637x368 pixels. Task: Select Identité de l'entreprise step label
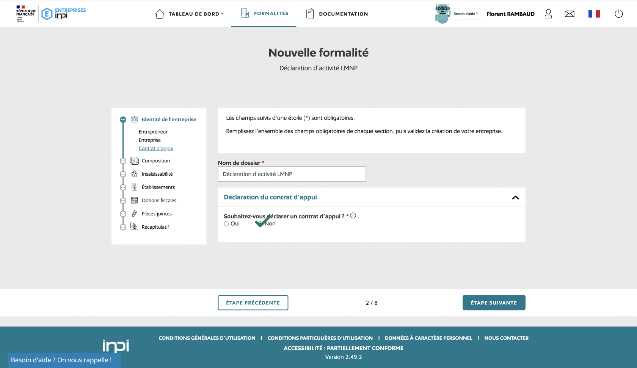[169, 120]
